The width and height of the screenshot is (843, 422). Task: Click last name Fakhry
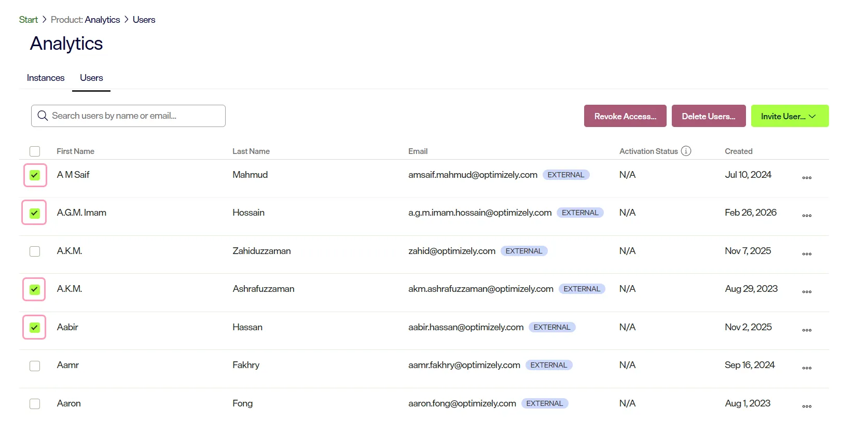pos(246,365)
